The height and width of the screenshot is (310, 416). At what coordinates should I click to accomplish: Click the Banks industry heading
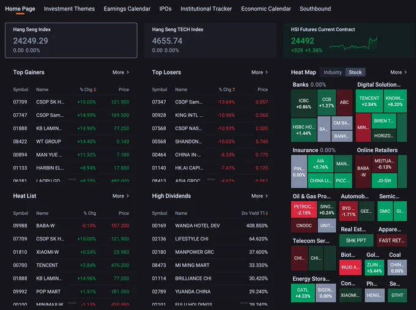300,84
